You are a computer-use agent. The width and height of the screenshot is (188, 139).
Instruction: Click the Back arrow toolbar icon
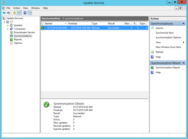pos(4,13)
